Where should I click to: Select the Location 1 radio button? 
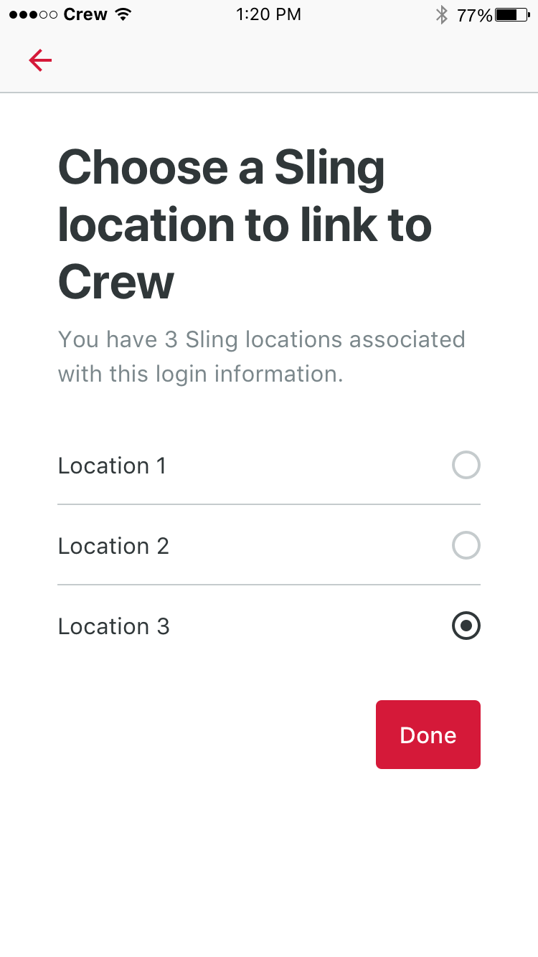point(466,465)
